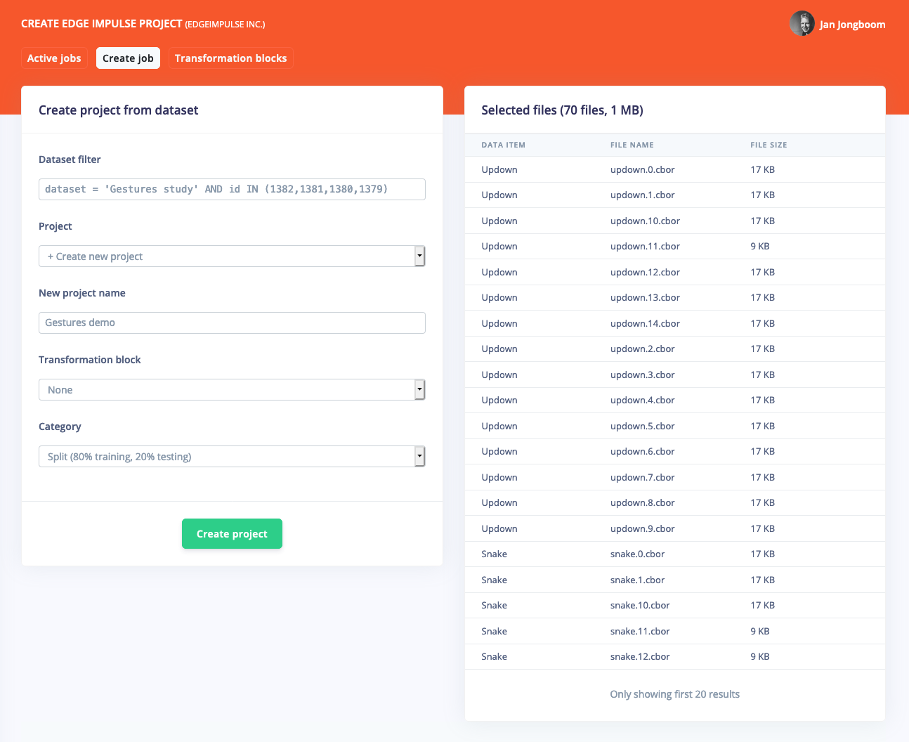Expand the Transformation block dropdown
The image size is (909, 742).
click(x=232, y=389)
